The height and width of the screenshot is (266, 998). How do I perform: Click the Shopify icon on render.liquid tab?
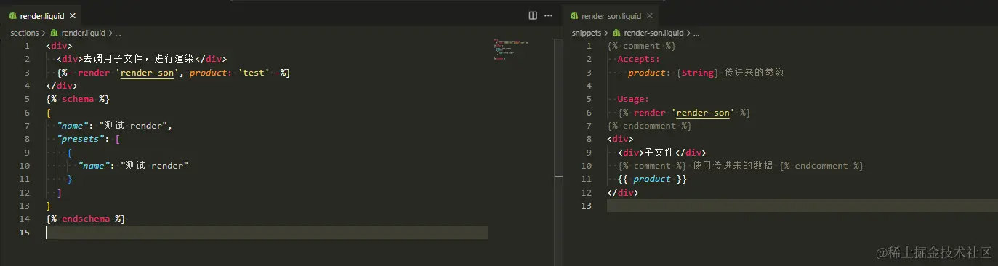click(13, 15)
